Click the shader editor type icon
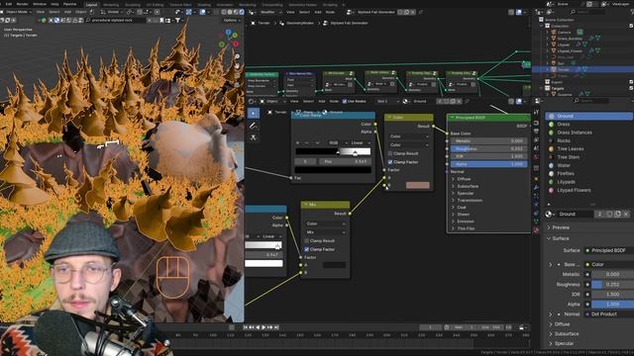The image size is (634, 356). tap(251, 101)
